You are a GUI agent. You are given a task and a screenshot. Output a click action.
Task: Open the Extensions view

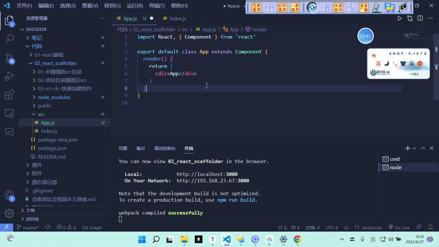coord(9,95)
